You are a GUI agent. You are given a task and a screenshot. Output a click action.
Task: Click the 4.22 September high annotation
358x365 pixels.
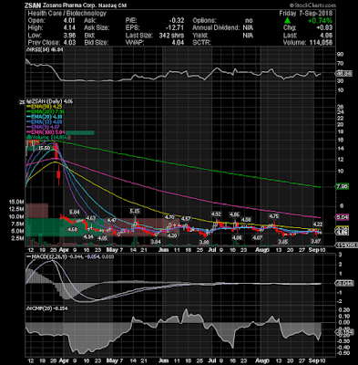click(317, 224)
